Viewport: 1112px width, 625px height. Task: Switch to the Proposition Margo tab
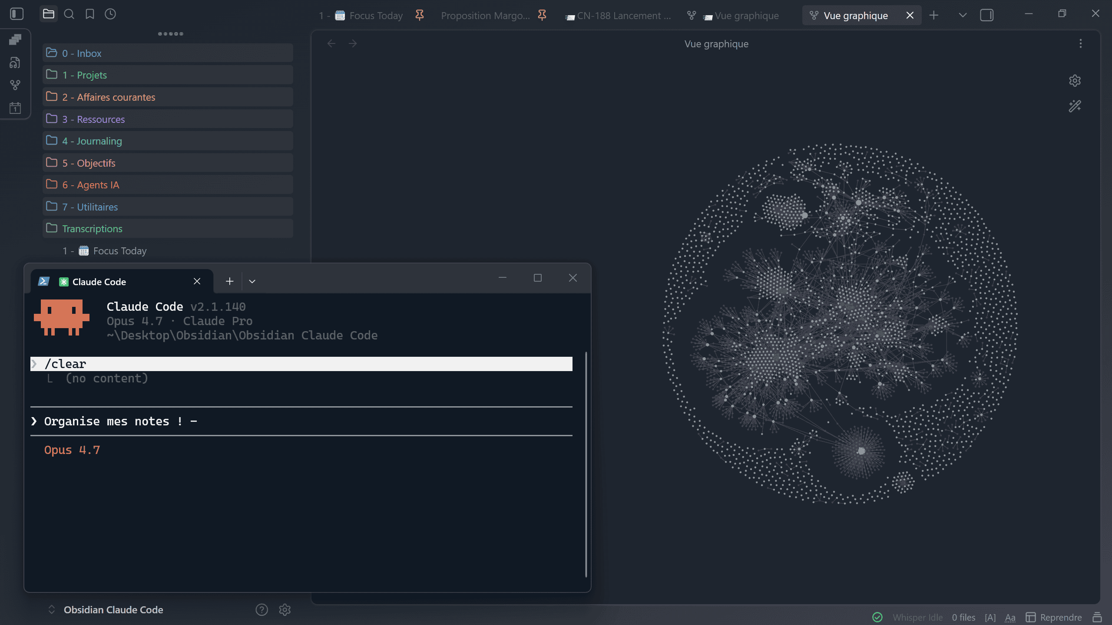(485, 16)
